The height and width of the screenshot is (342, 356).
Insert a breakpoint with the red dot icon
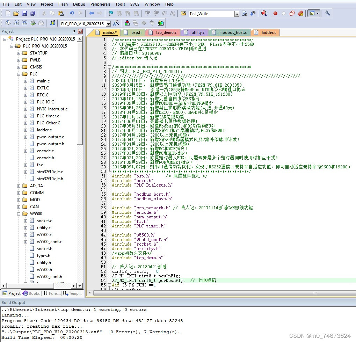click(275, 13)
